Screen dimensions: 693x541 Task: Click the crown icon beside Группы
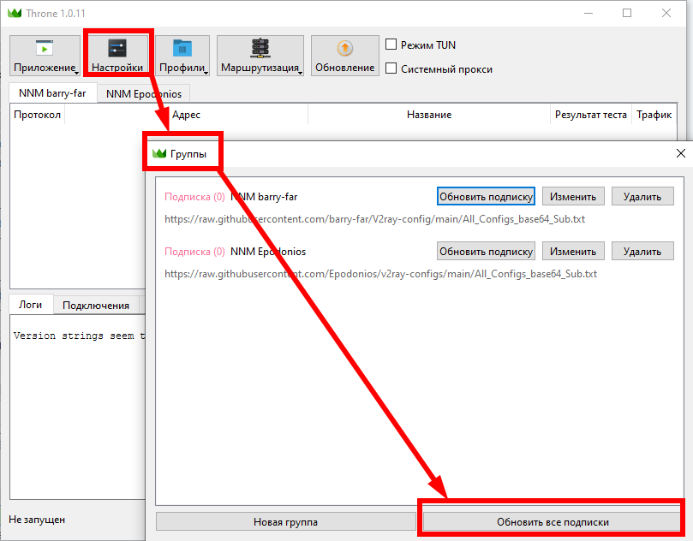pos(158,154)
